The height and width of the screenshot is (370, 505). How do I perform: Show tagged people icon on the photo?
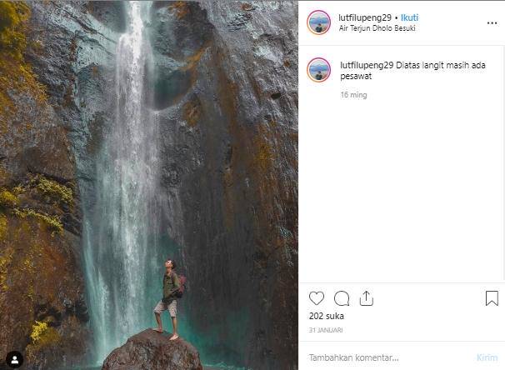(13, 358)
